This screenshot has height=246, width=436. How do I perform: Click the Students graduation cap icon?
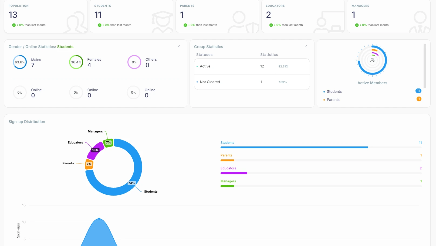click(162, 22)
